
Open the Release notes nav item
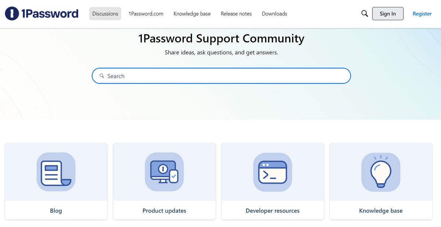tap(236, 14)
